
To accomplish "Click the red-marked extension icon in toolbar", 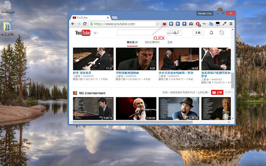I will coord(165,23).
